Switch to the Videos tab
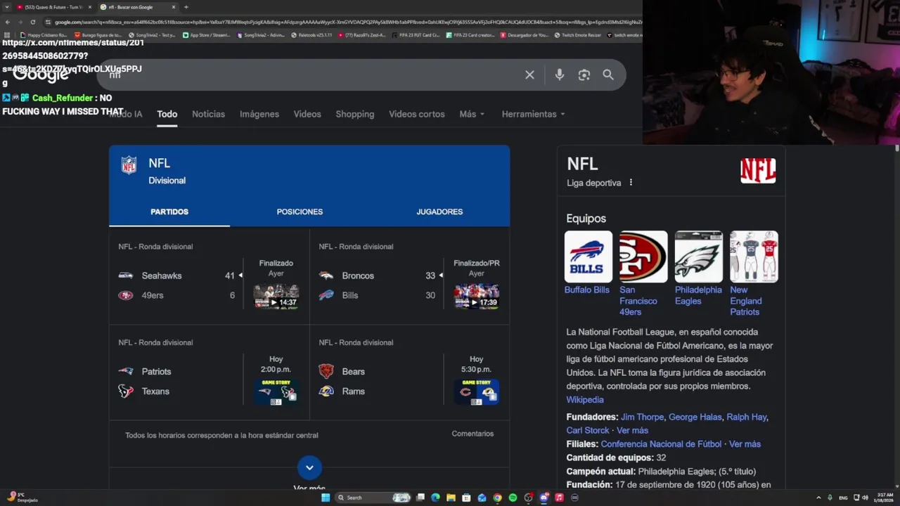Screen dimensions: 900x506 [307, 114]
